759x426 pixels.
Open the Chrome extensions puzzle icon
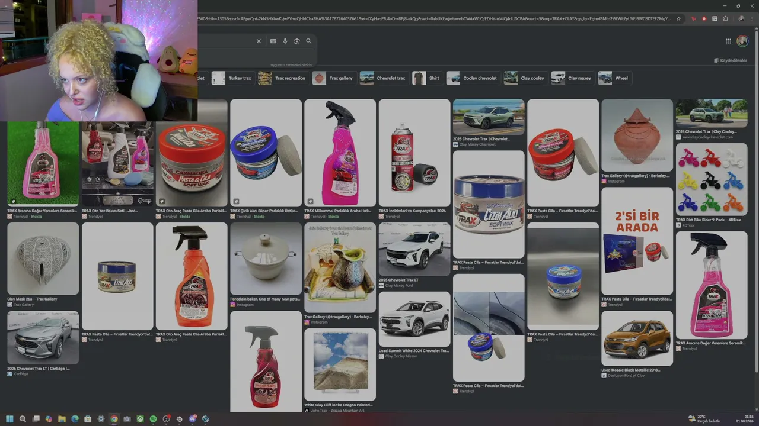point(726,19)
